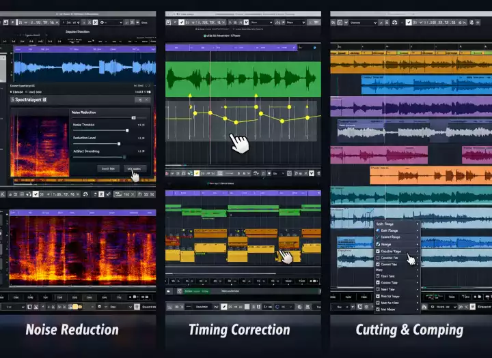Click the Reduction Level slider handle

pyautogui.click(x=119, y=144)
